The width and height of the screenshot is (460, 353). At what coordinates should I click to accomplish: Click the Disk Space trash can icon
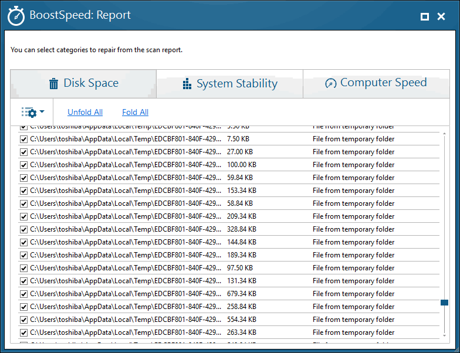coord(53,83)
